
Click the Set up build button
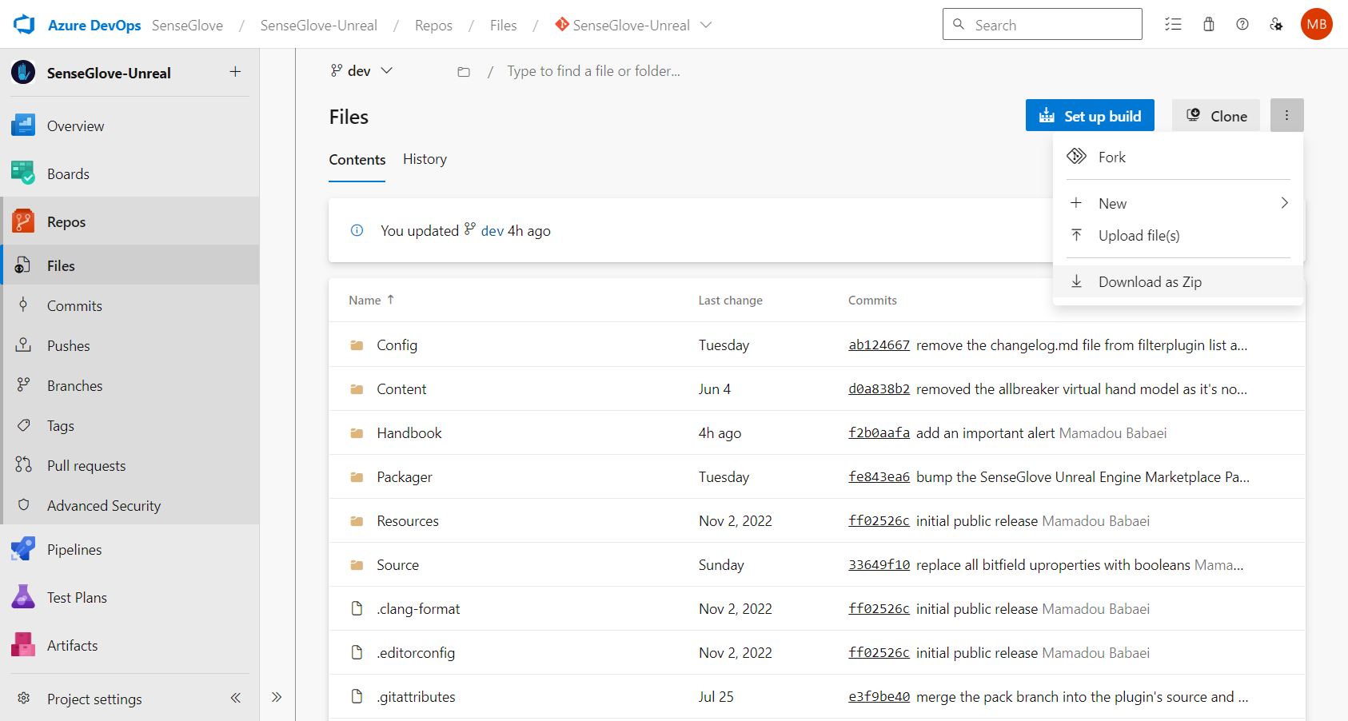[x=1090, y=115]
